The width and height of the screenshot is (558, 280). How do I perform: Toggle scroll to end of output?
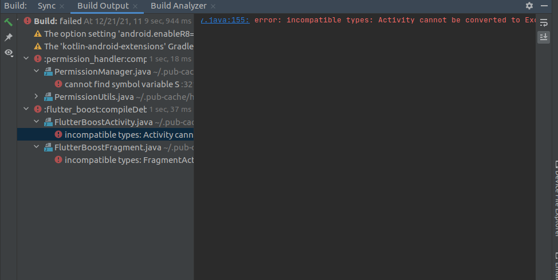[544, 37]
